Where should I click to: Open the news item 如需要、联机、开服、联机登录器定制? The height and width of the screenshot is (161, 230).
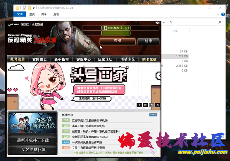96,131
